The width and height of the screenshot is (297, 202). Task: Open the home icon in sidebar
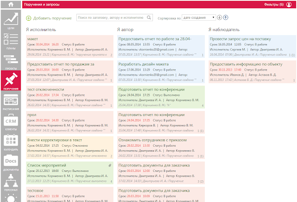[x=11, y=4]
